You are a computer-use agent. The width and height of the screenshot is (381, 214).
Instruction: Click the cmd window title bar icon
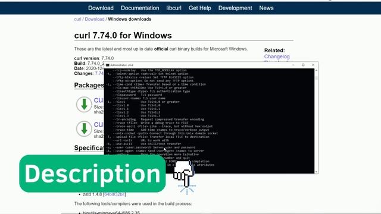[107, 65]
